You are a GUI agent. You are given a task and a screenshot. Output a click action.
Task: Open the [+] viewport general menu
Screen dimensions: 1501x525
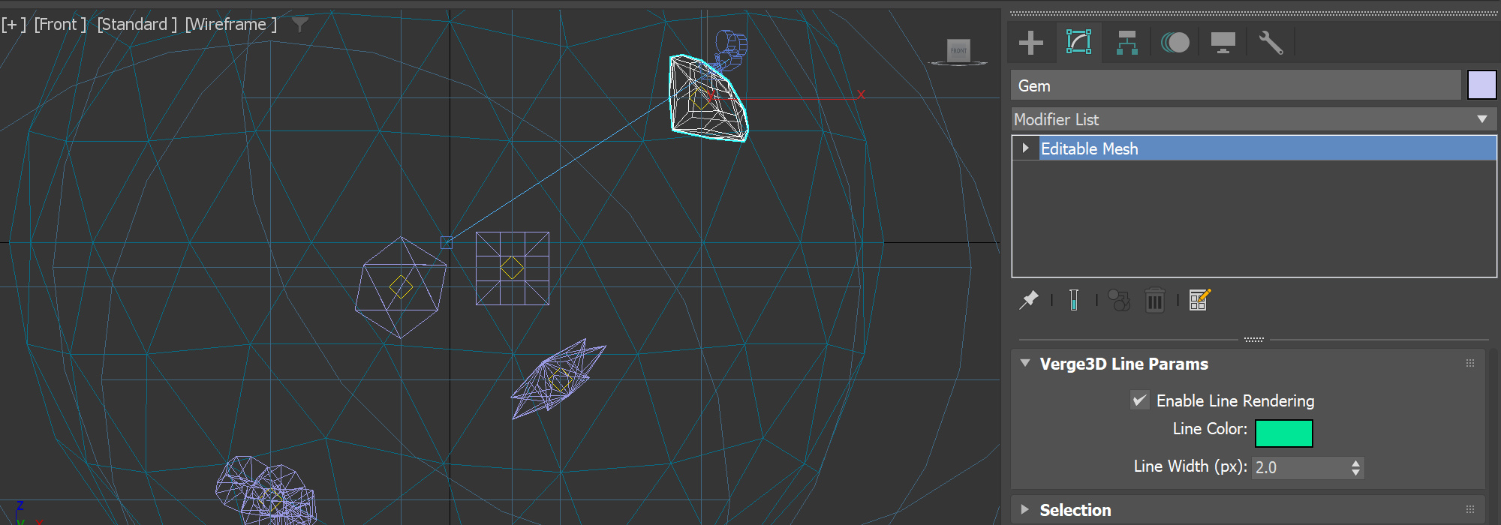click(14, 25)
